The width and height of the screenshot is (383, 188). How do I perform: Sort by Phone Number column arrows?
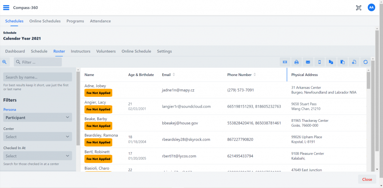(x=254, y=75)
